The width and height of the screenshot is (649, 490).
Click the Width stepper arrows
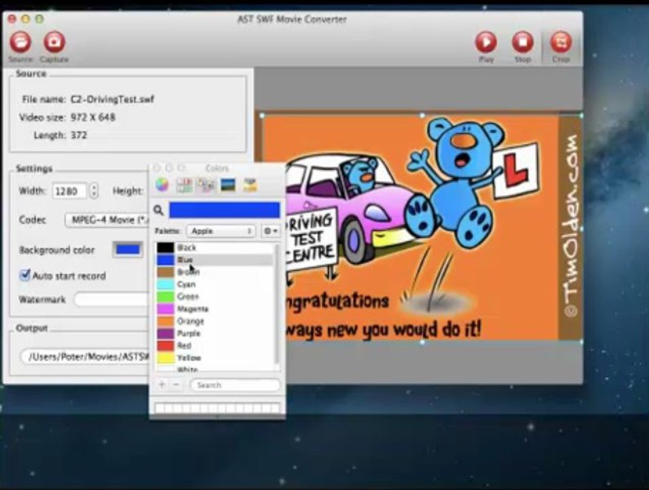click(x=94, y=191)
